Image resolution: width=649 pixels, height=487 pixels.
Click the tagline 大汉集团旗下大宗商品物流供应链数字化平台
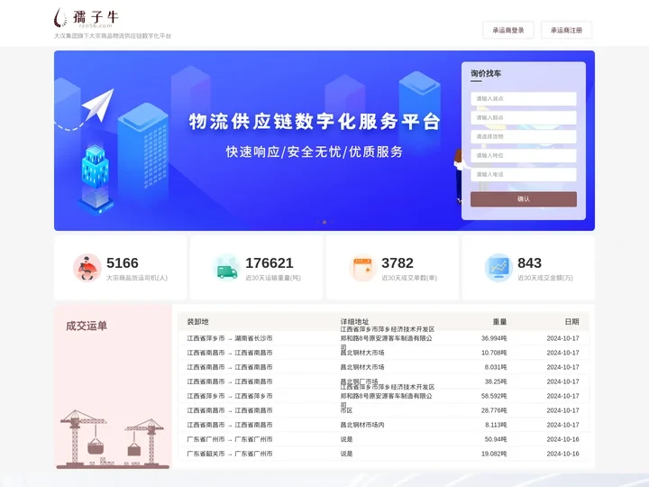tap(113, 36)
